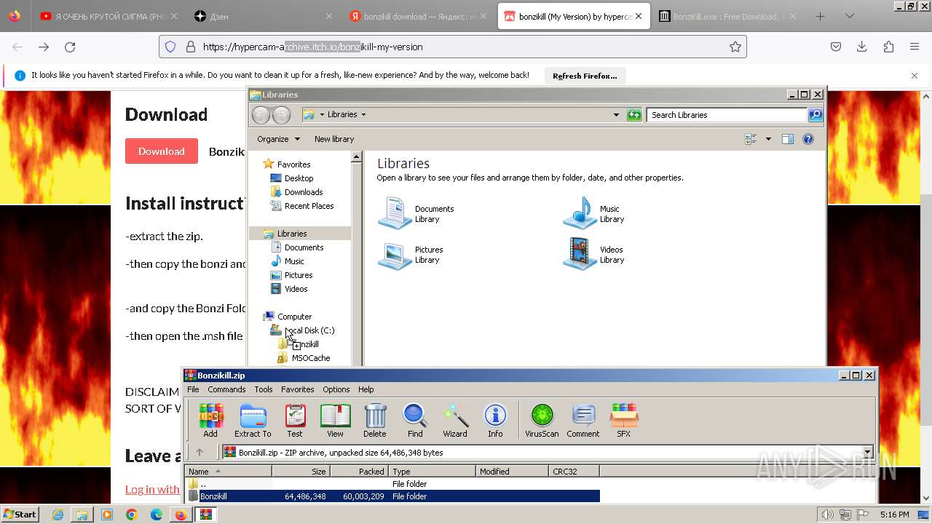
Task: Open Explorer help question-mark icon
Action: pos(808,139)
